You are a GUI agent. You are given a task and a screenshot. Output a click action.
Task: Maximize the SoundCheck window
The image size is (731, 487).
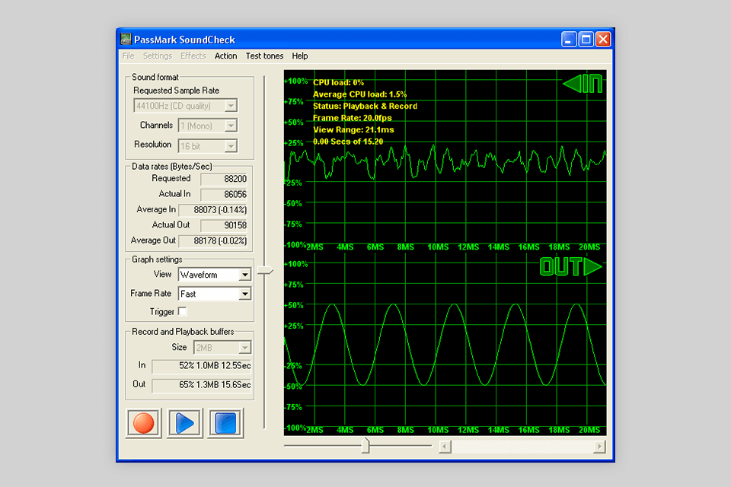[x=586, y=40]
